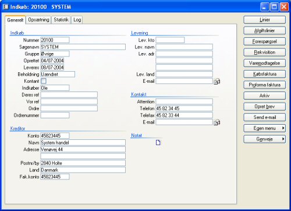
Task: Switch to the Generelt tab
Action: (15, 20)
